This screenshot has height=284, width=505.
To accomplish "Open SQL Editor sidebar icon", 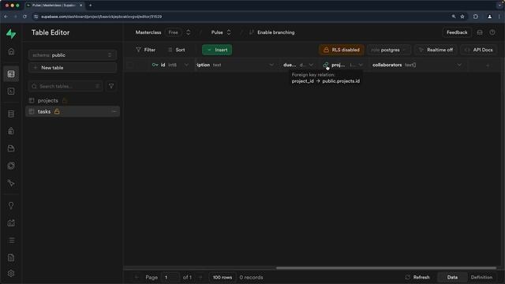I will point(11,92).
